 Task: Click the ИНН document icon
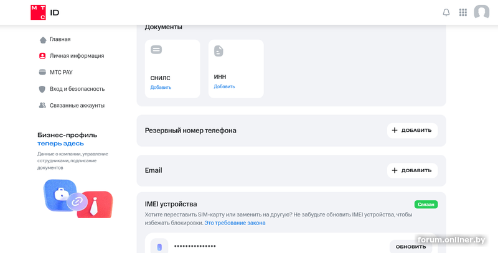pyautogui.click(x=218, y=51)
